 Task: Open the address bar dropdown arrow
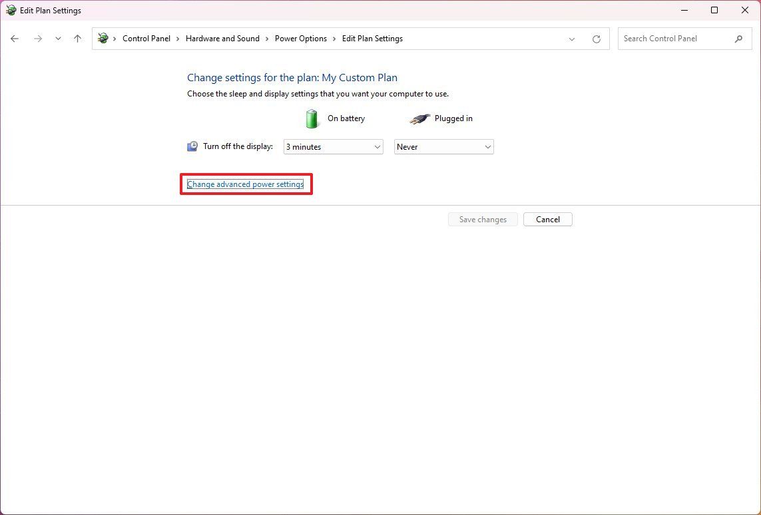(571, 39)
